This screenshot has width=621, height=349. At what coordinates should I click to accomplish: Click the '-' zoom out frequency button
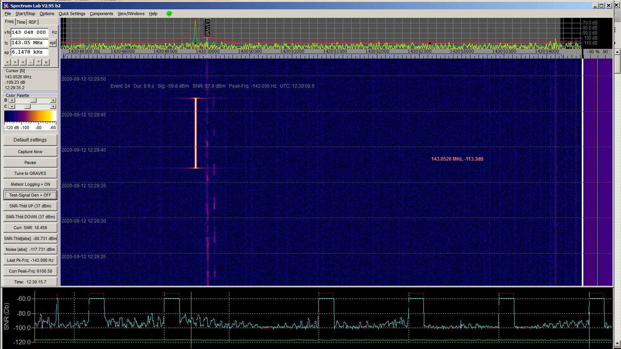point(31,62)
